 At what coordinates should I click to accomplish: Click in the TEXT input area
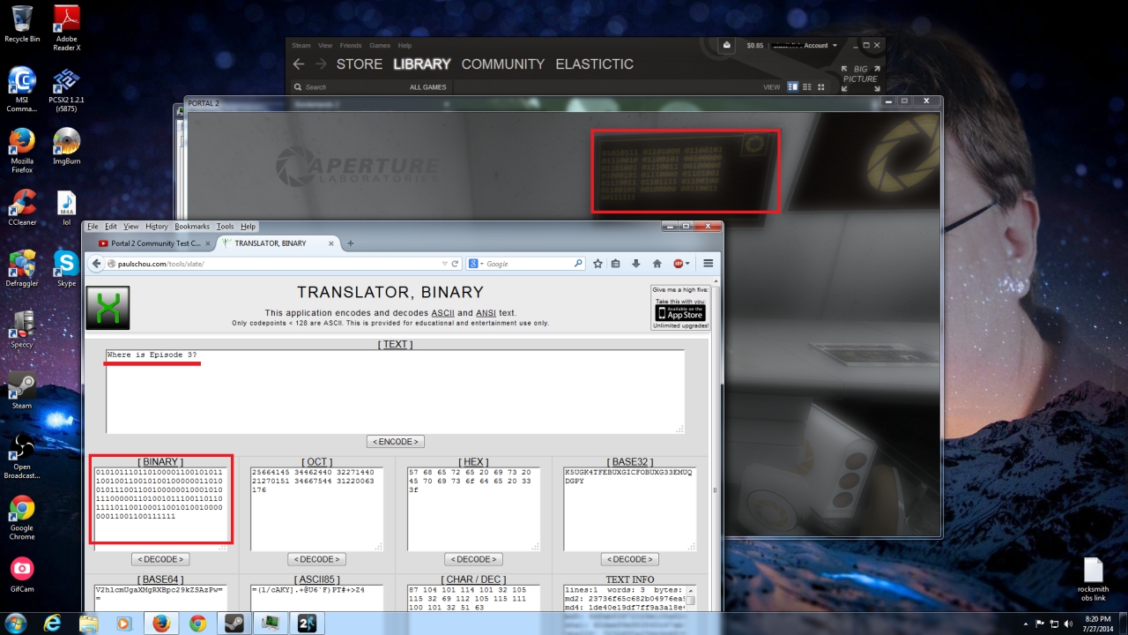(x=396, y=392)
